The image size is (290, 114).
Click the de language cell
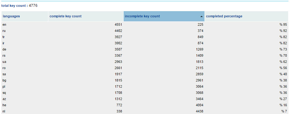point(25,50)
